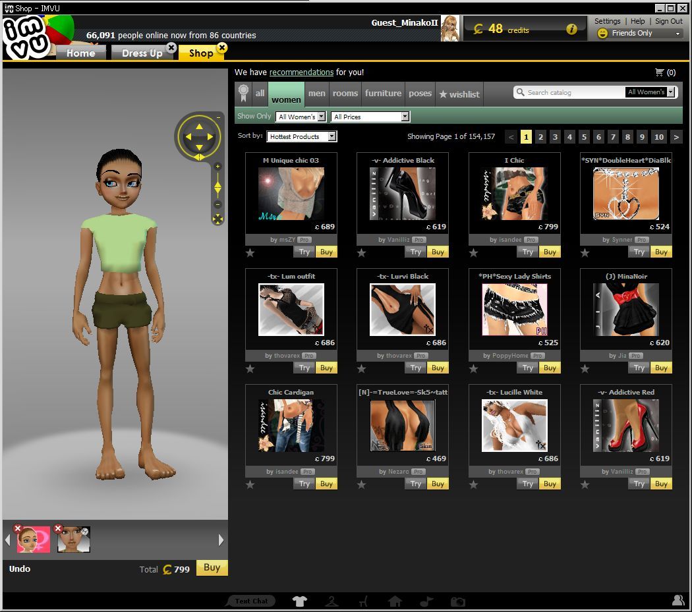This screenshot has width=692, height=612.
Task: Click the house icon in bottom bar
Action: 395,601
